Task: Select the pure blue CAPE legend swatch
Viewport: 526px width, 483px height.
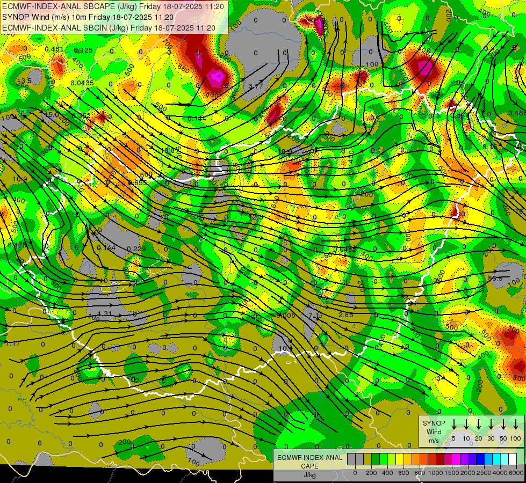Action: click(x=480, y=459)
